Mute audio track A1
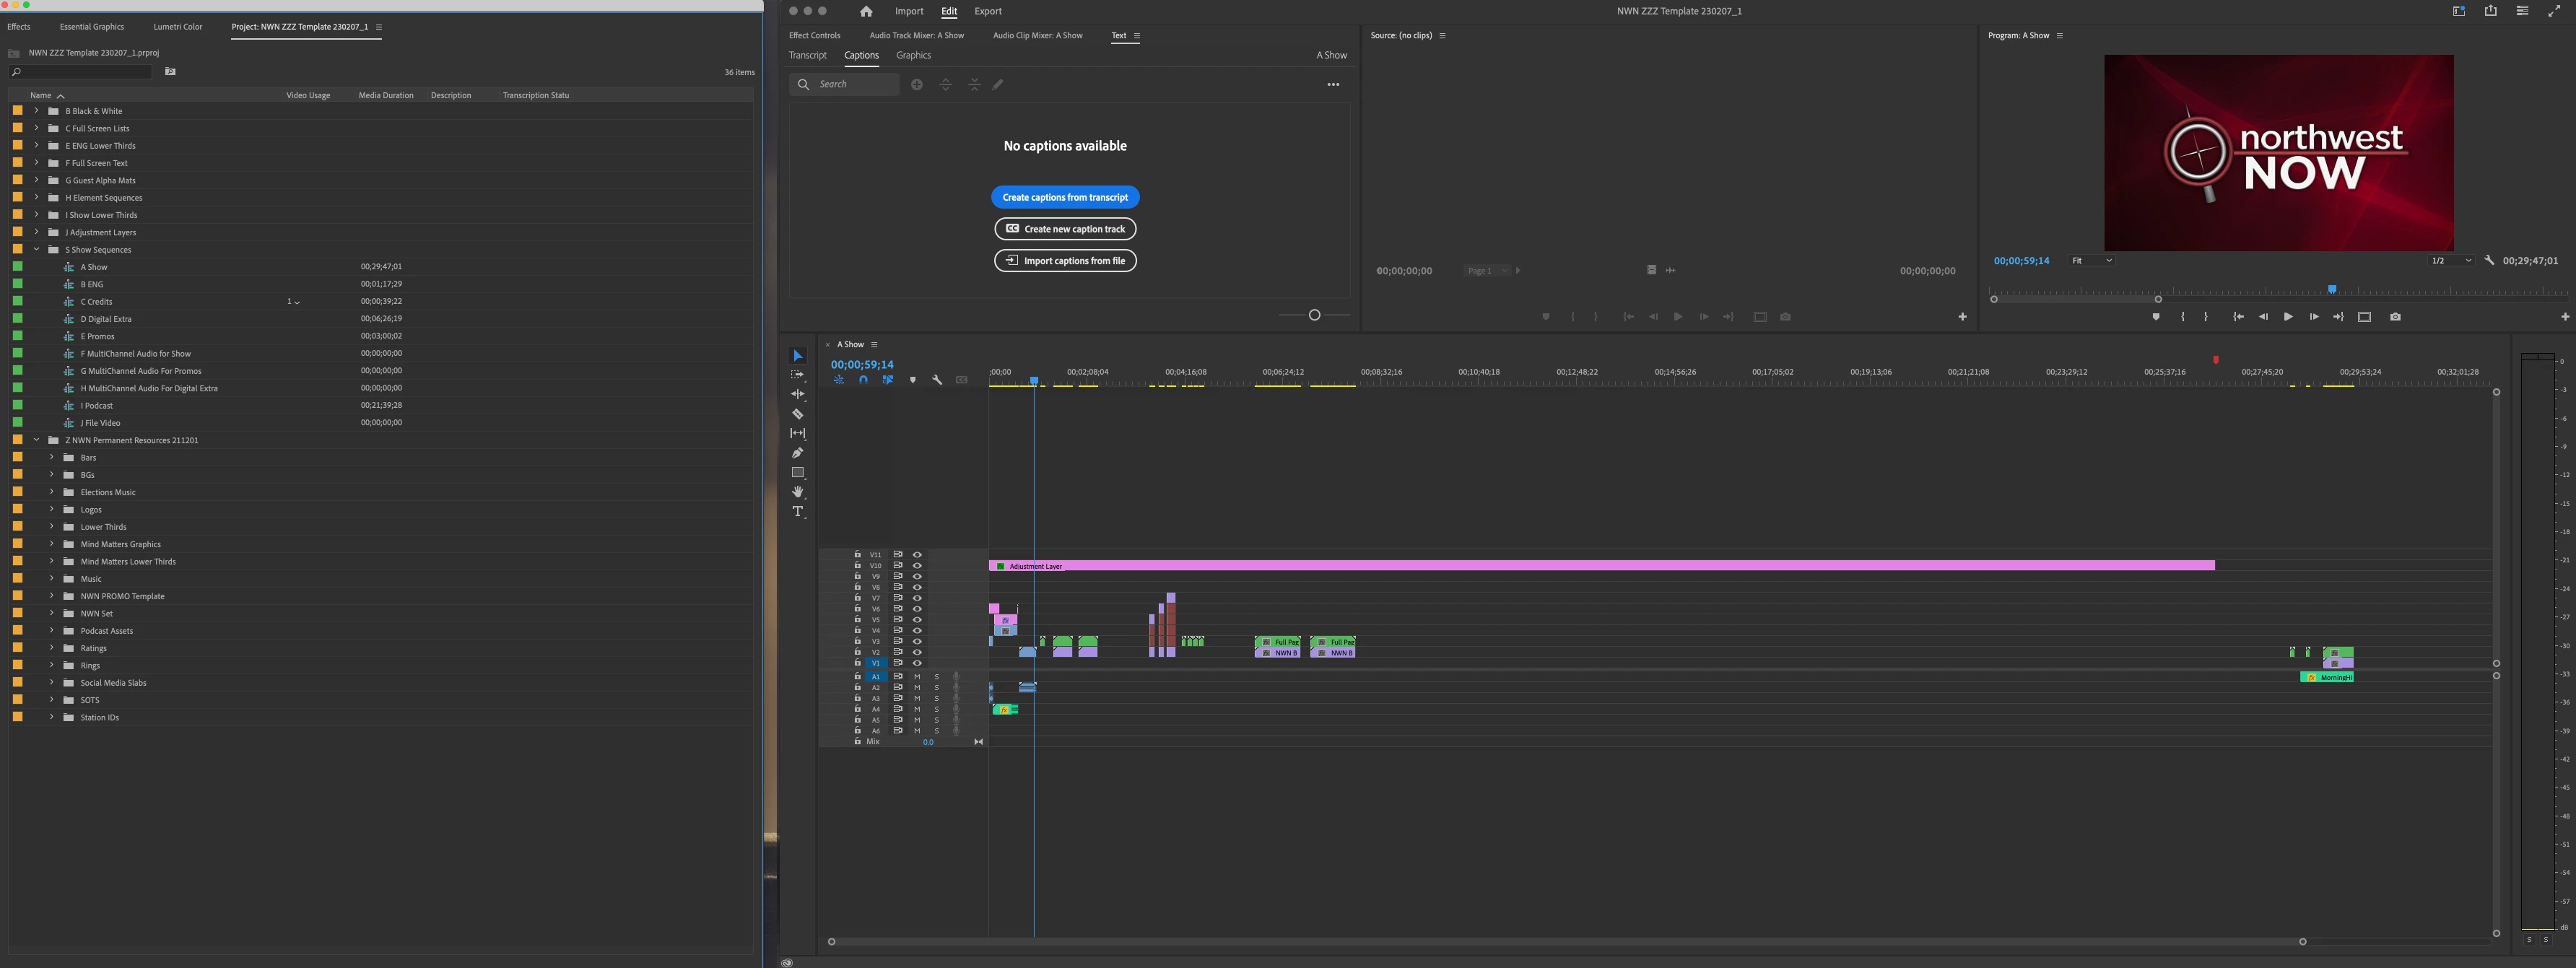This screenshot has height=968, width=2576. click(x=917, y=677)
